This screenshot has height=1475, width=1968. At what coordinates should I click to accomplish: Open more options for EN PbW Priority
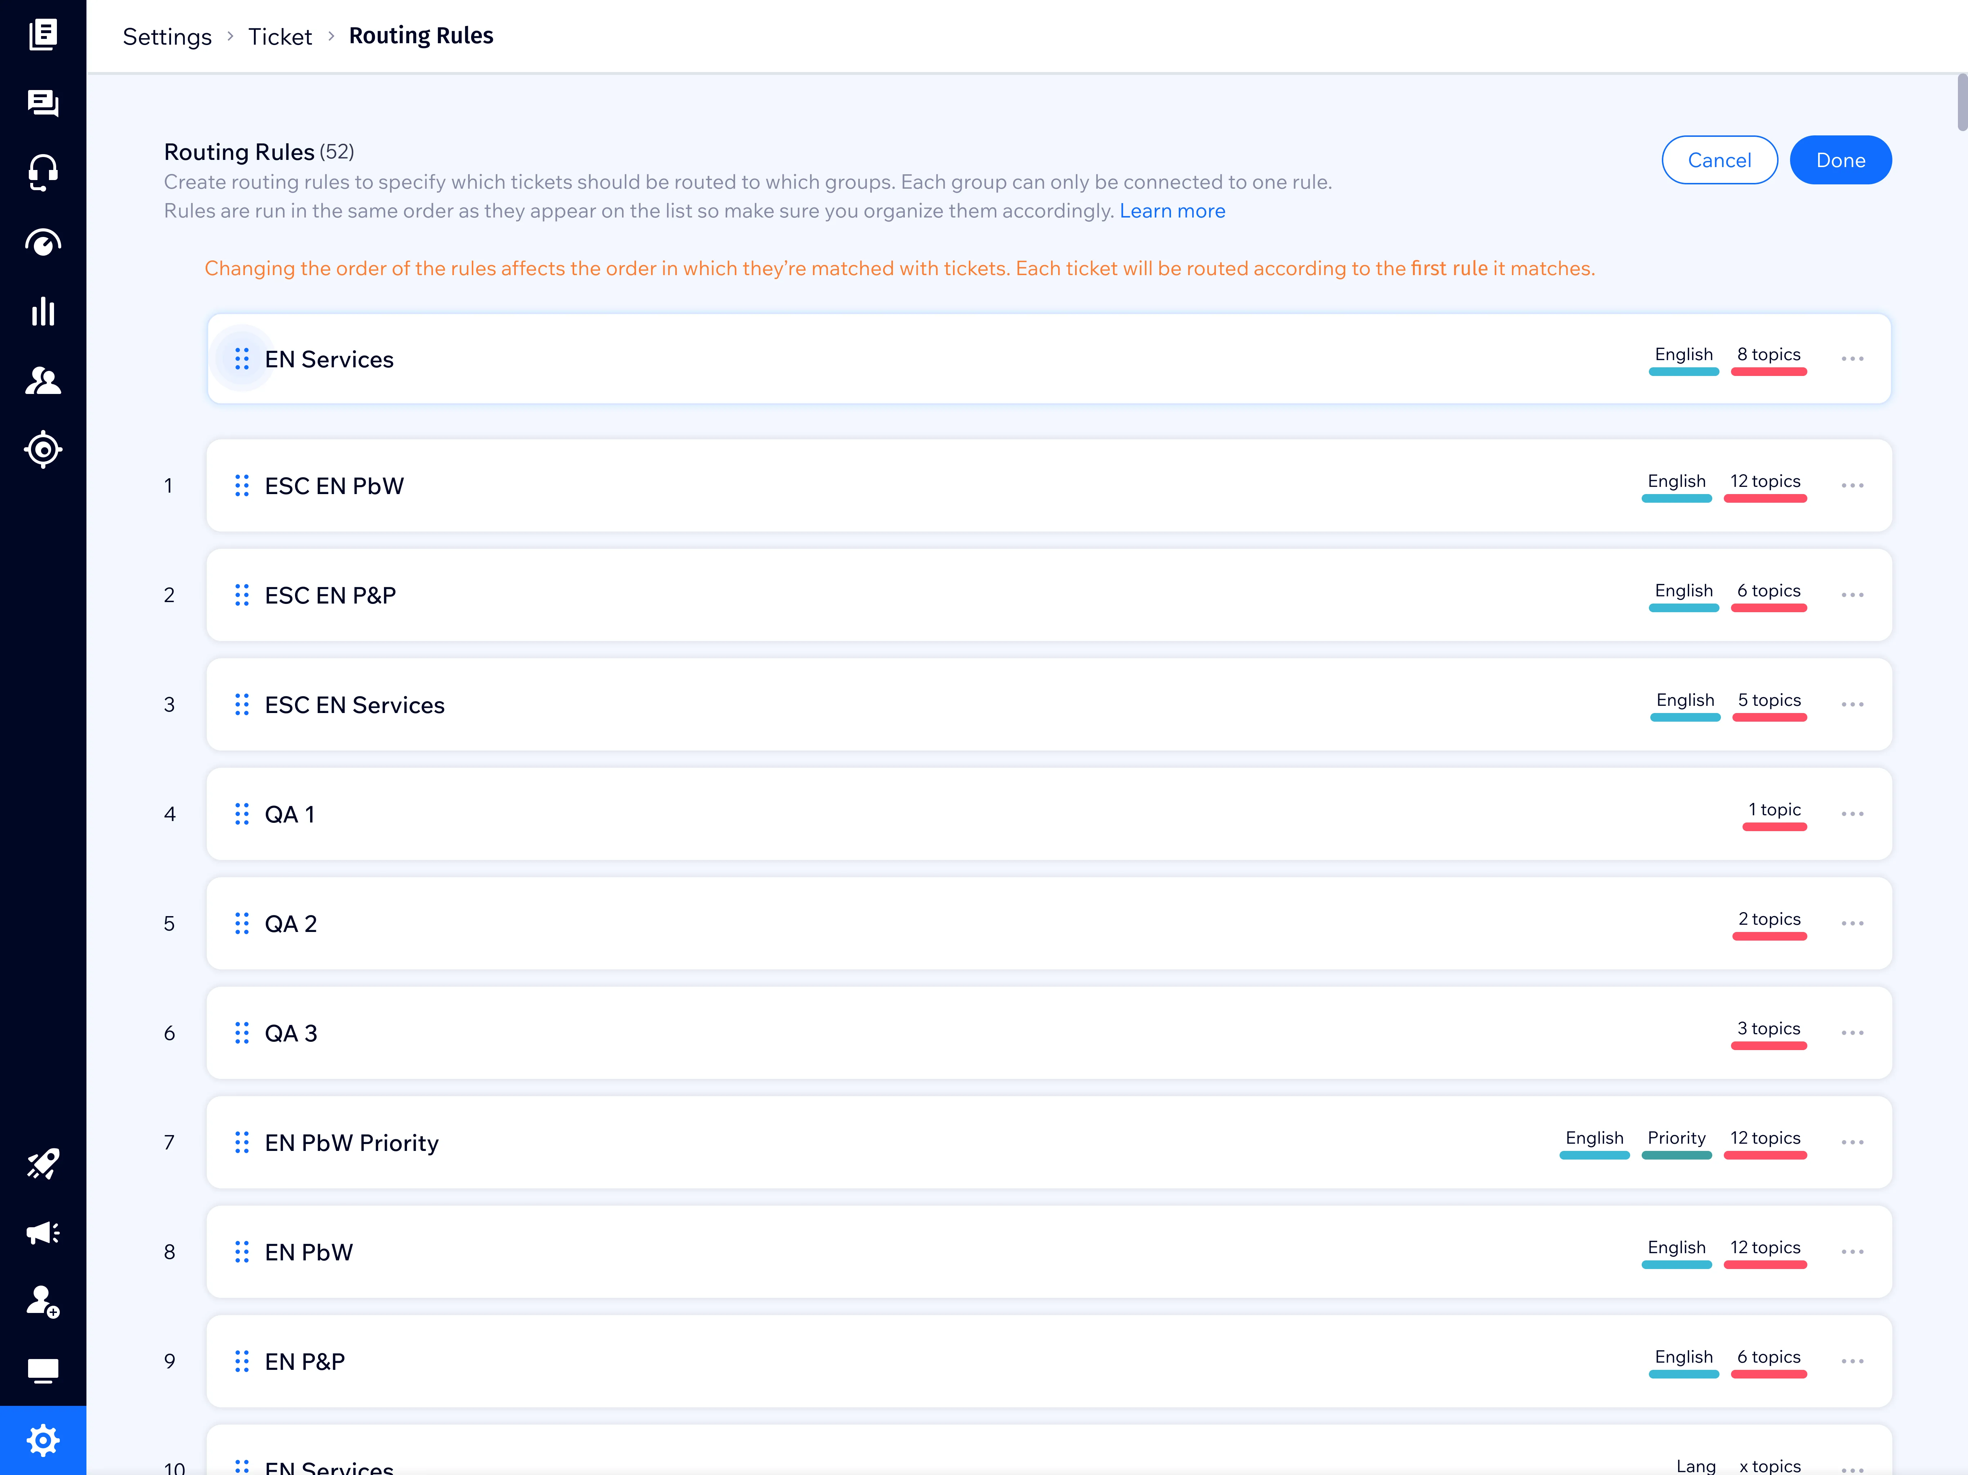[x=1852, y=1142]
